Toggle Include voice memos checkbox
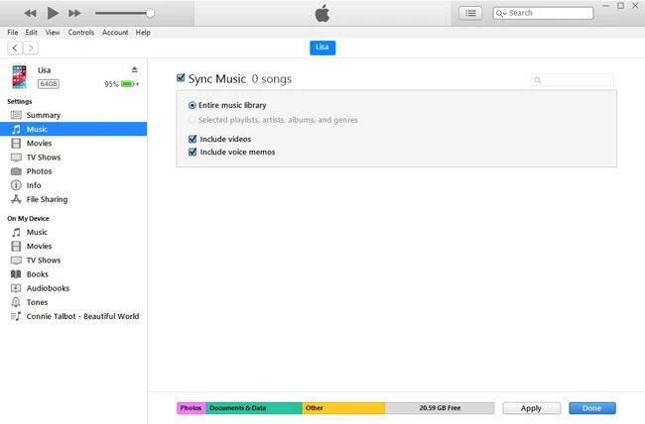The image size is (645, 424). click(x=193, y=152)
